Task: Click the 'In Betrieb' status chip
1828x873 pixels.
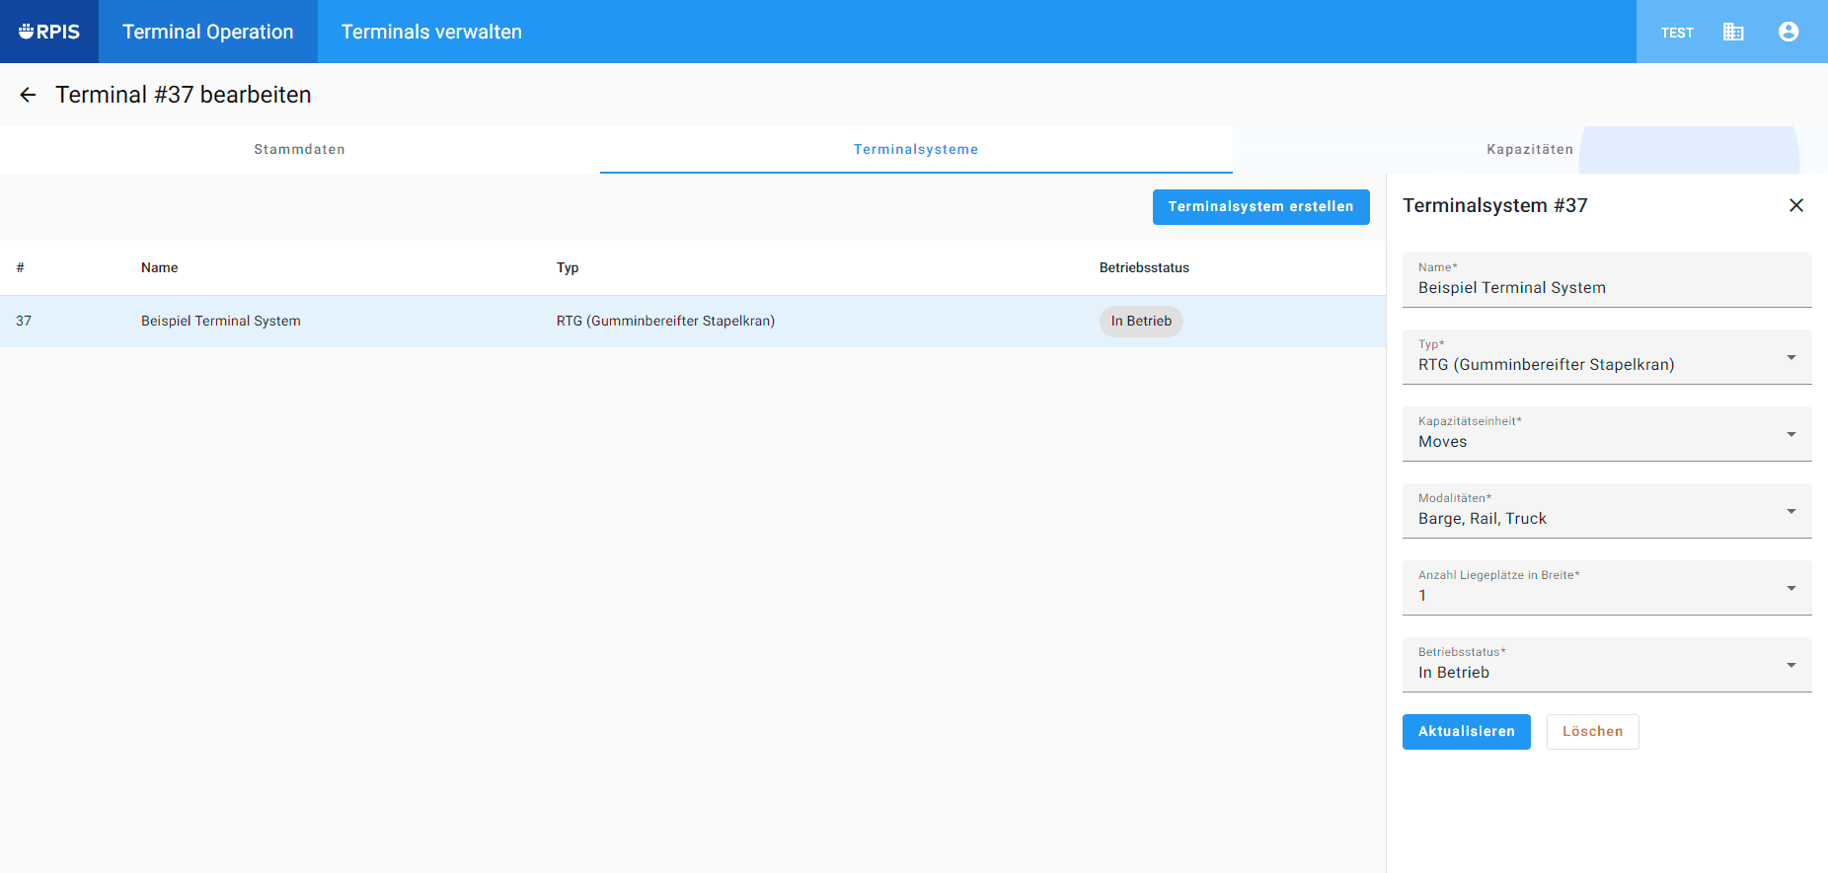Action: [1141, 322]
